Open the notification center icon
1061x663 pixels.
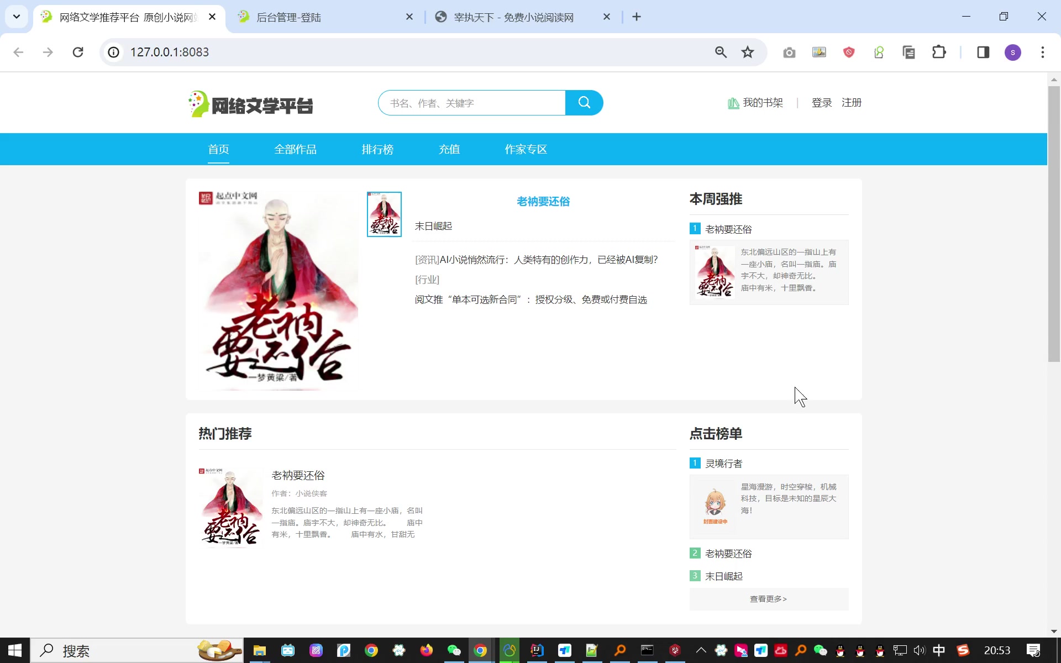pyautogui.click(x=1033, y=650)
